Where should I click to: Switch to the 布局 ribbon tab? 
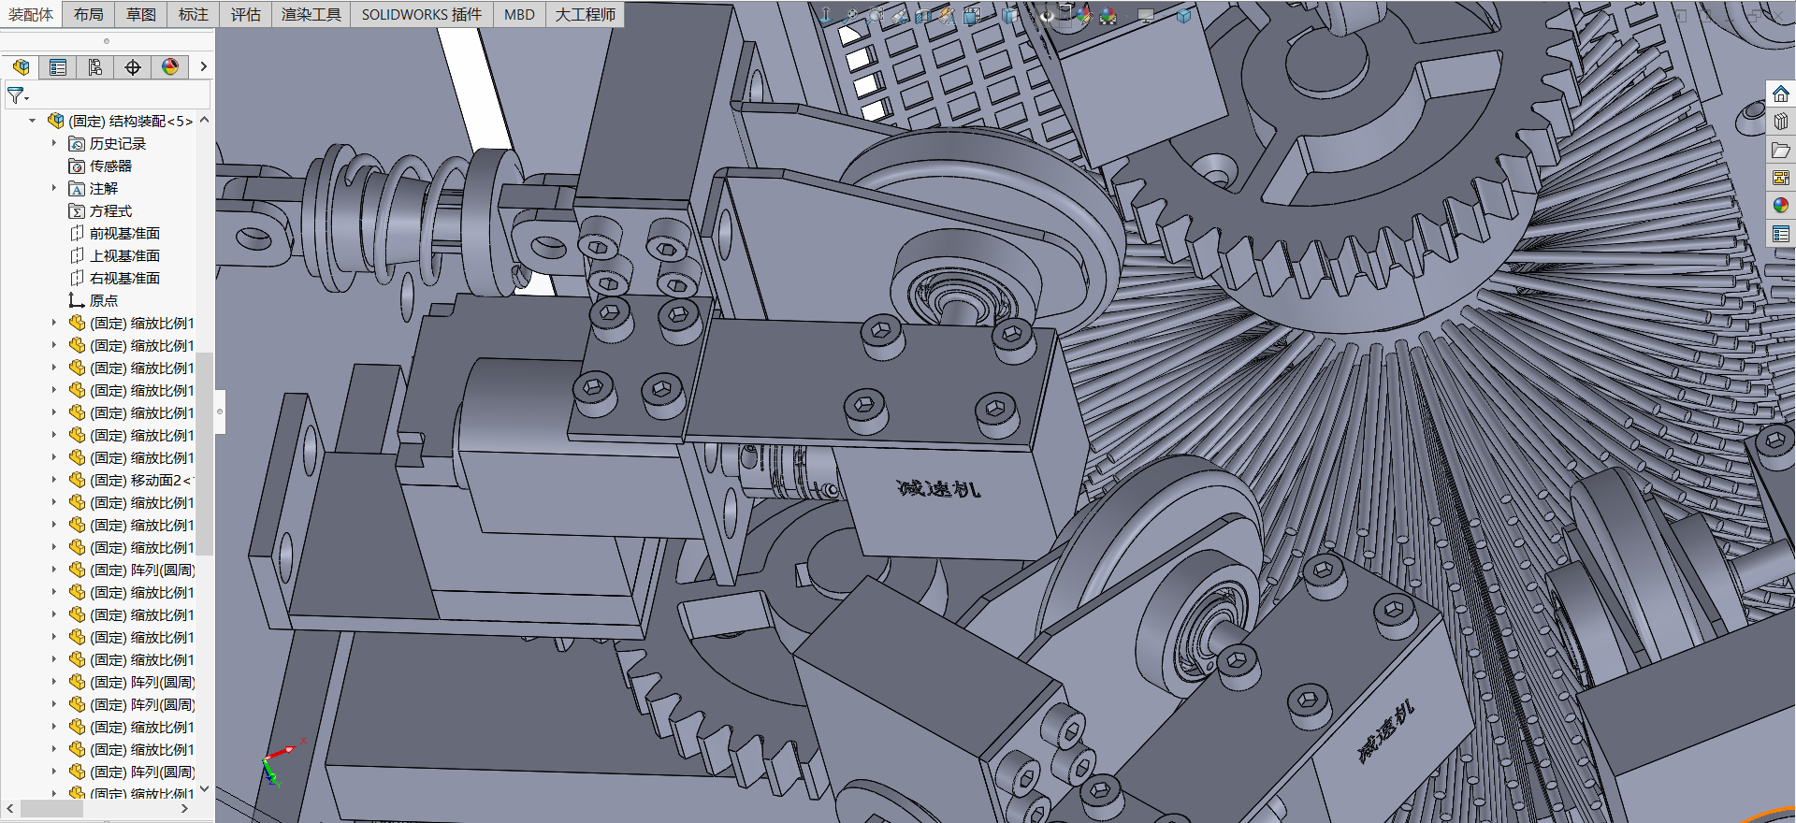tap(89, 14)
